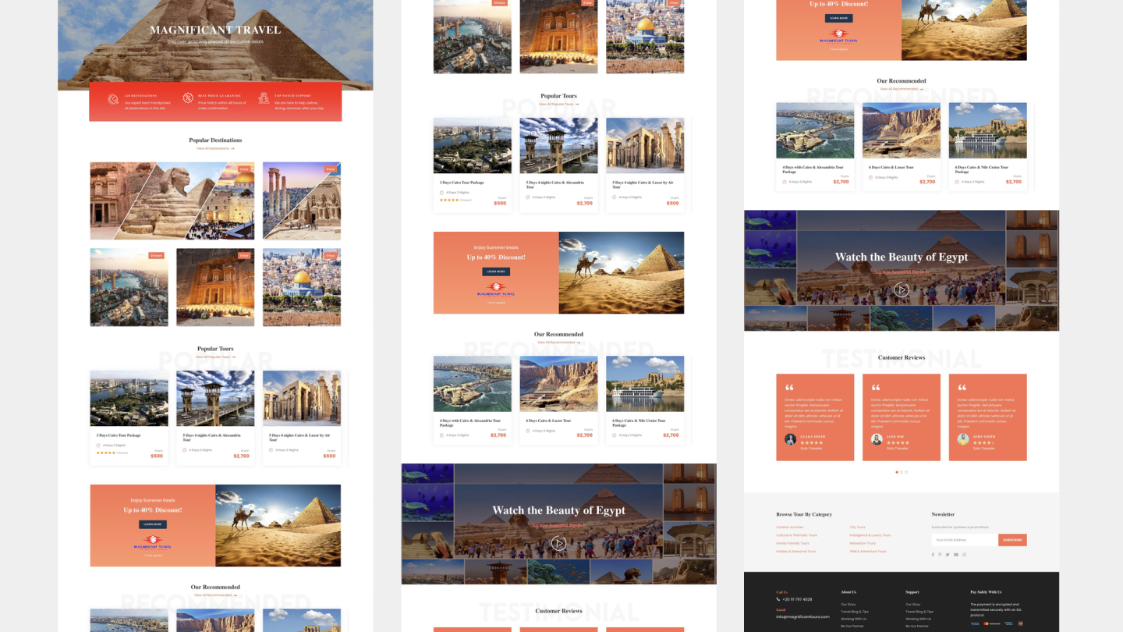Screen dimensions: 1123x632
Task: Click the Visa payment logo
Action: [x=975, y=623]
